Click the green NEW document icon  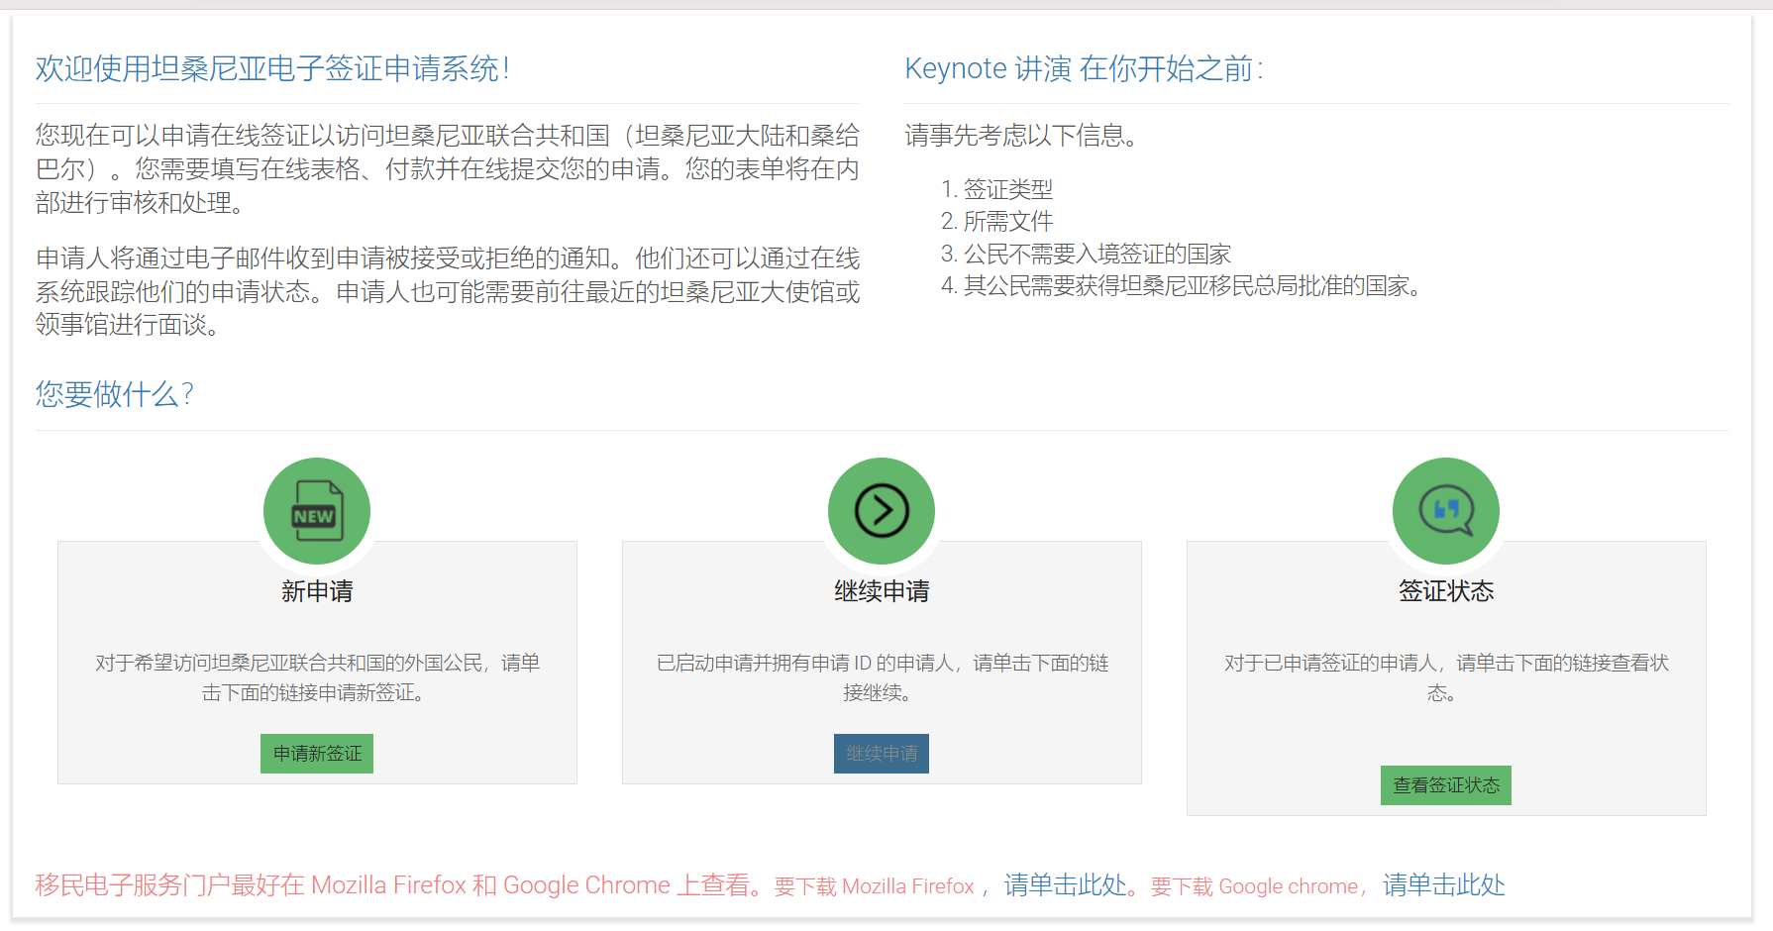pyautogui.click(x=317, y=511)
